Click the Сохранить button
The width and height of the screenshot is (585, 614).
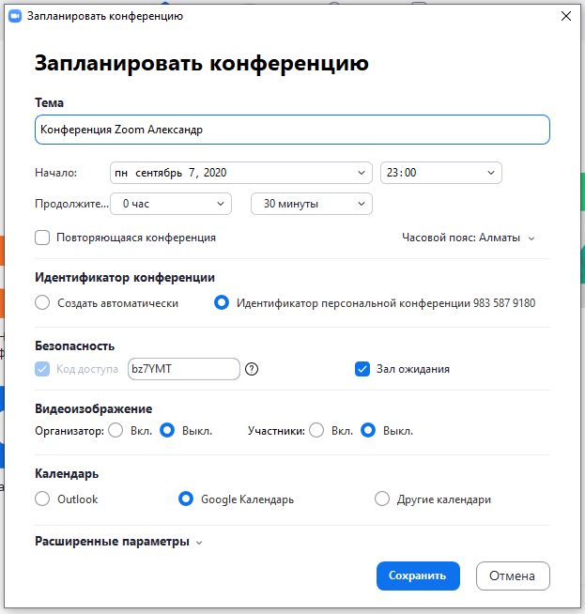418,576
